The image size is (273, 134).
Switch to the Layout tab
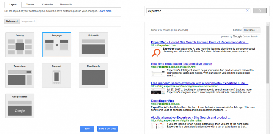pos(13,5)
